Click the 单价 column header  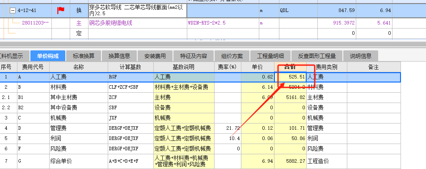(257, 67)
